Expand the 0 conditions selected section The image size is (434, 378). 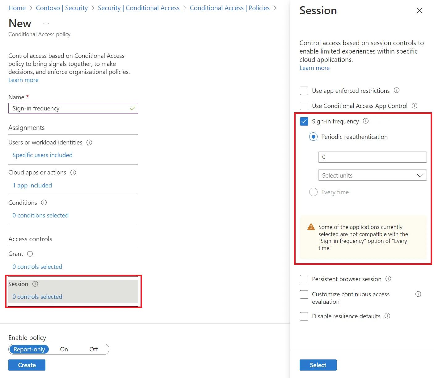point(40,215)
